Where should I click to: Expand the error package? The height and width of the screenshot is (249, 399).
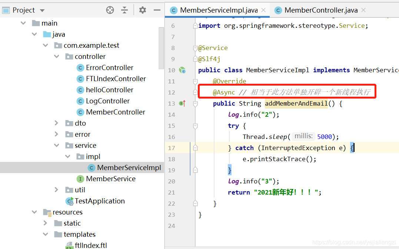pos(56,134)
